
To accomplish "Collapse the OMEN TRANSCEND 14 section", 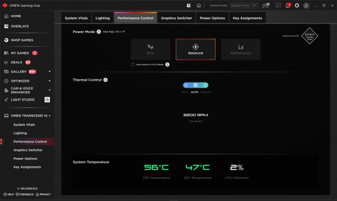I will click(50, 116).
